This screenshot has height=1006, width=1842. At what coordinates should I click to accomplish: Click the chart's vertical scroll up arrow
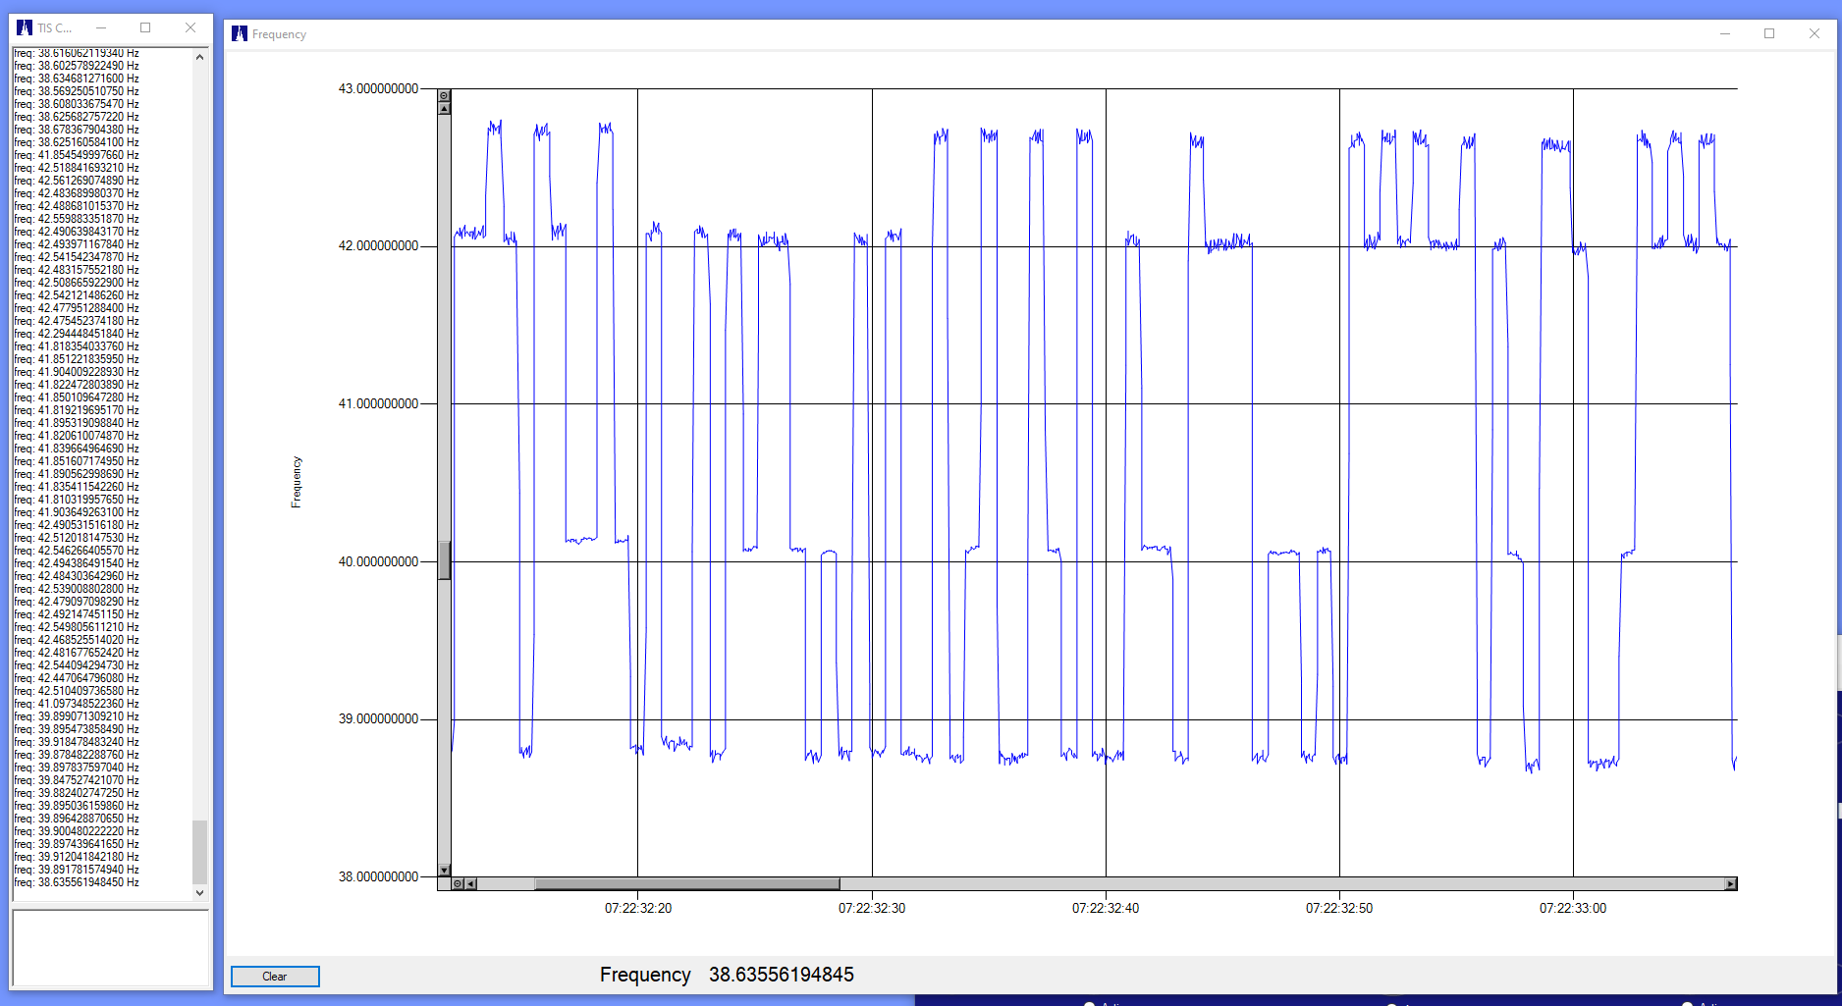(x=444, y=108)
